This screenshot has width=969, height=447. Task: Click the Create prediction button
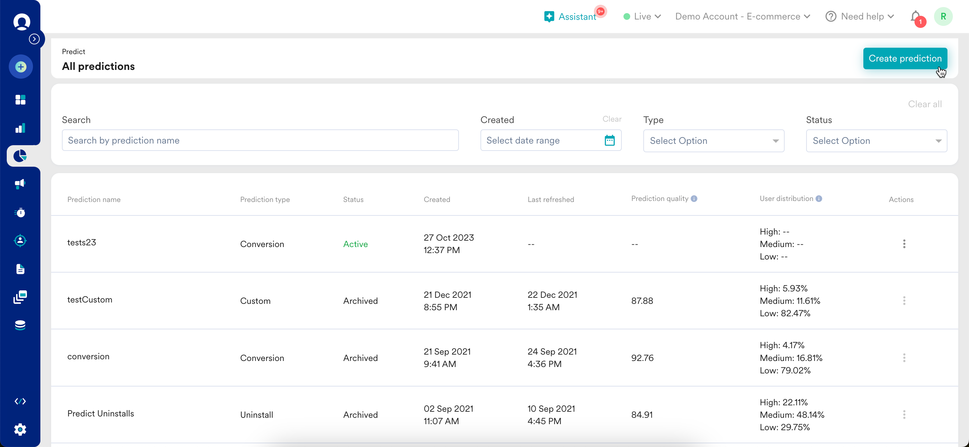coord(905,58)
